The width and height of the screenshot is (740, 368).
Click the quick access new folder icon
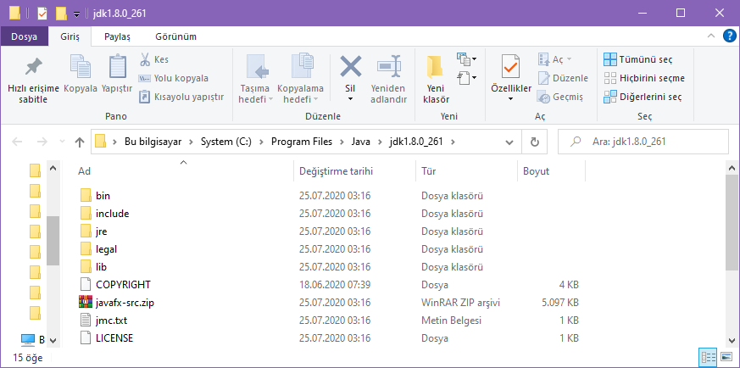point(61,14)
